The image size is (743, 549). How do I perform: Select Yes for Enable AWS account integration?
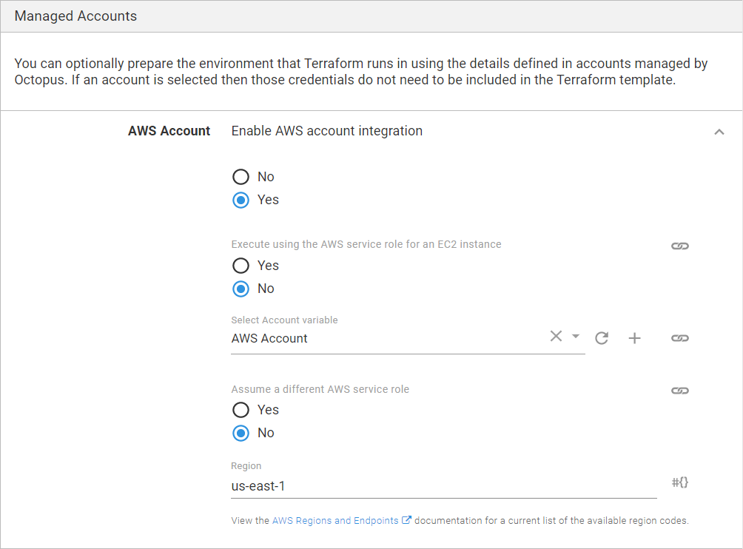pos(240,200)
